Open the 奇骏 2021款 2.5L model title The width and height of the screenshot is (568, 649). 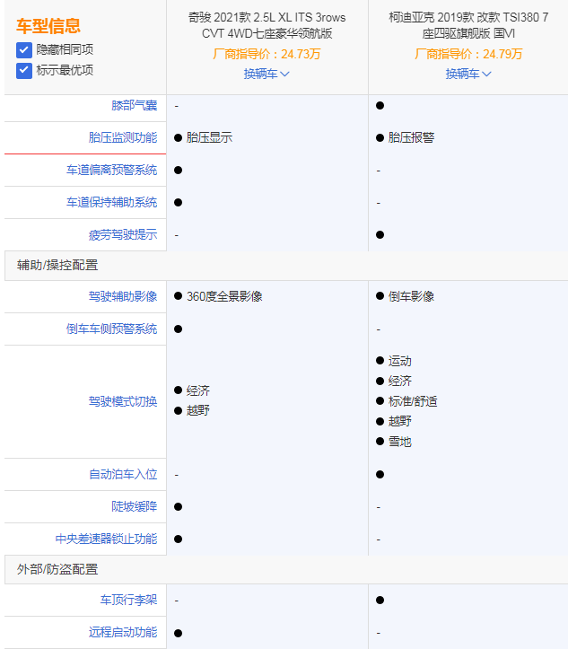click(x=267, y=25)
